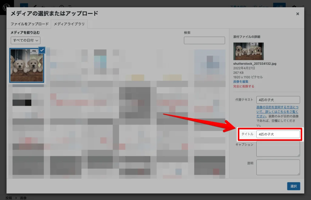
Task: Click the WordPress logo in the top bar
Action: point(6,7)
